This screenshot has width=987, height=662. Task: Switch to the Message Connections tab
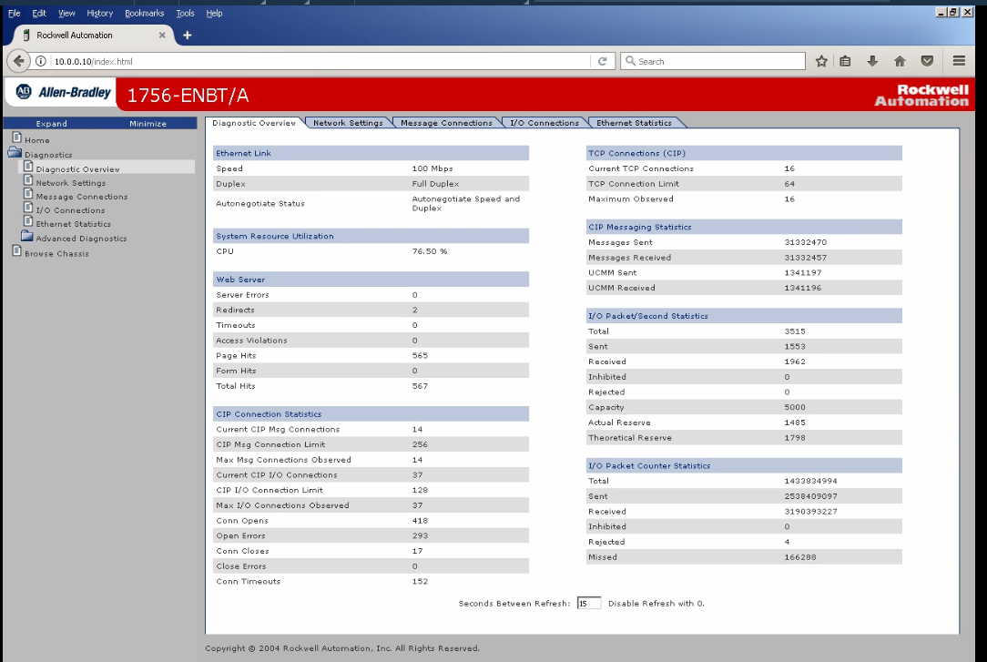(x=446, y=123)
